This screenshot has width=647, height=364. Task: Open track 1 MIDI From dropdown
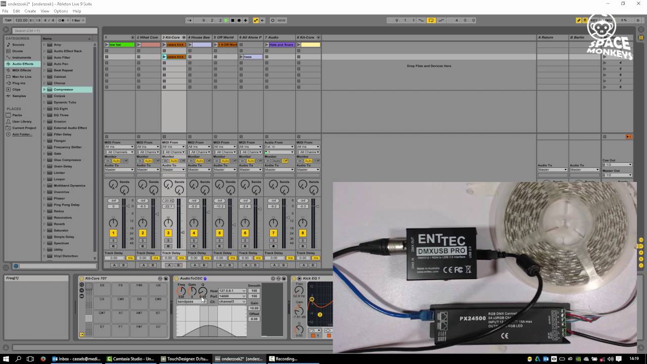pyautogui.click(x=119, y=147)
